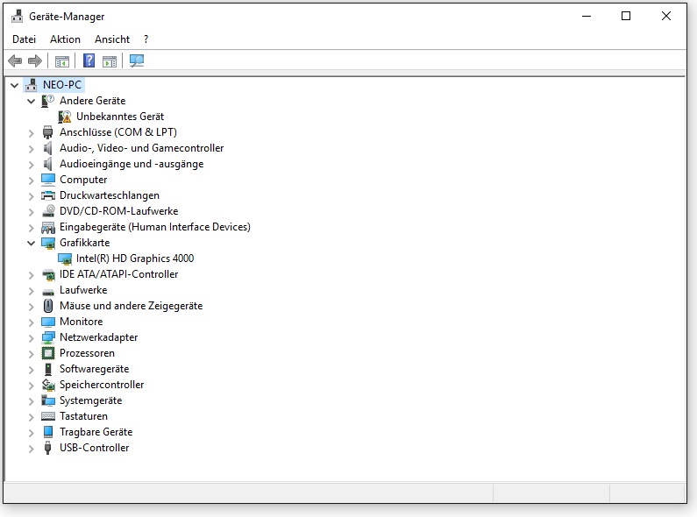This screenshot has height=517, width=697.
Task: Select the Unbekanntes Gerät entry
Action: pos(120,117)
